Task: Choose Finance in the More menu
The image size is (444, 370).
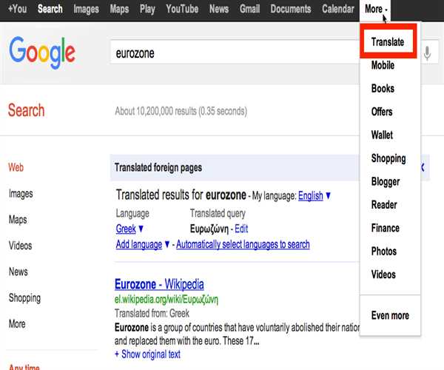Action: coord(385,228)
